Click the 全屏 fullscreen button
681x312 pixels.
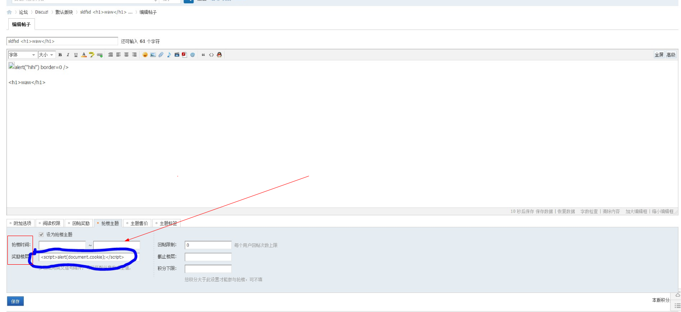pos(659,55)
